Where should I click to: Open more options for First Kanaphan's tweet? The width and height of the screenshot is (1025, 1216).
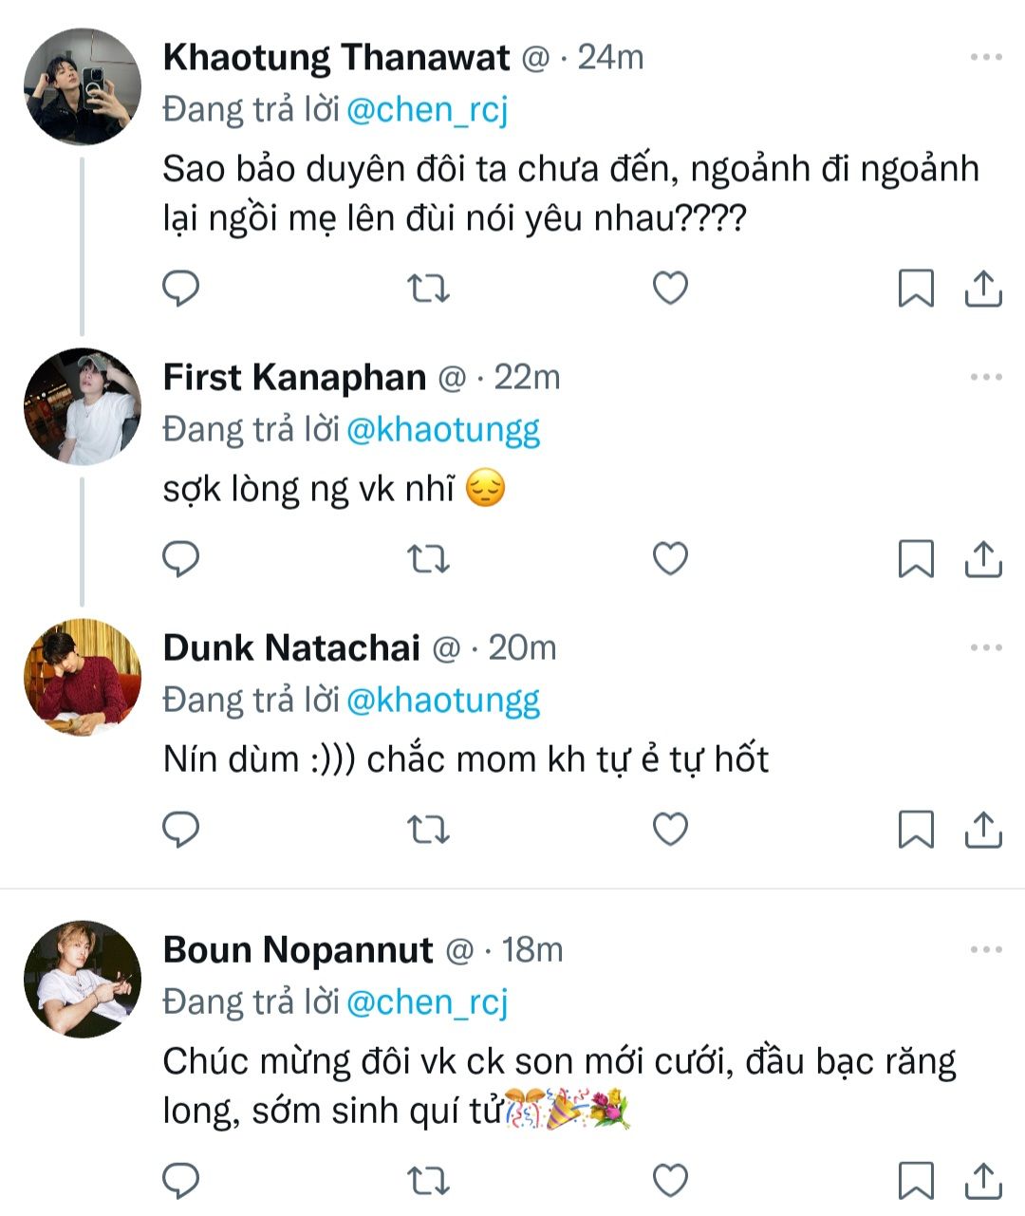986,378
